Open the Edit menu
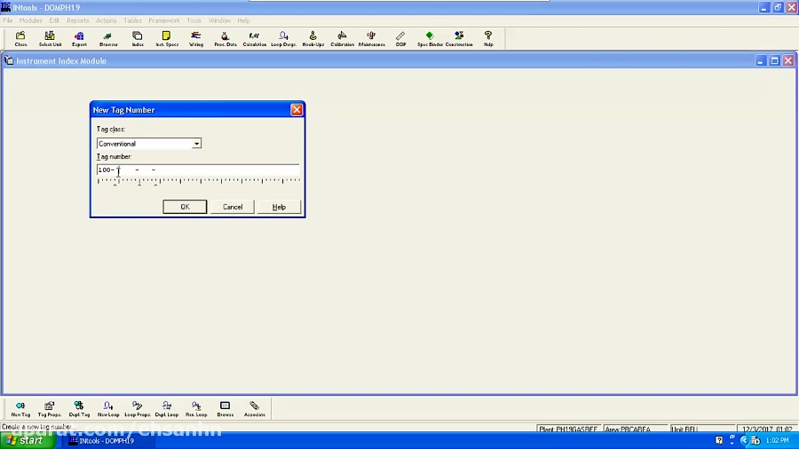 (x=54, y=20)
